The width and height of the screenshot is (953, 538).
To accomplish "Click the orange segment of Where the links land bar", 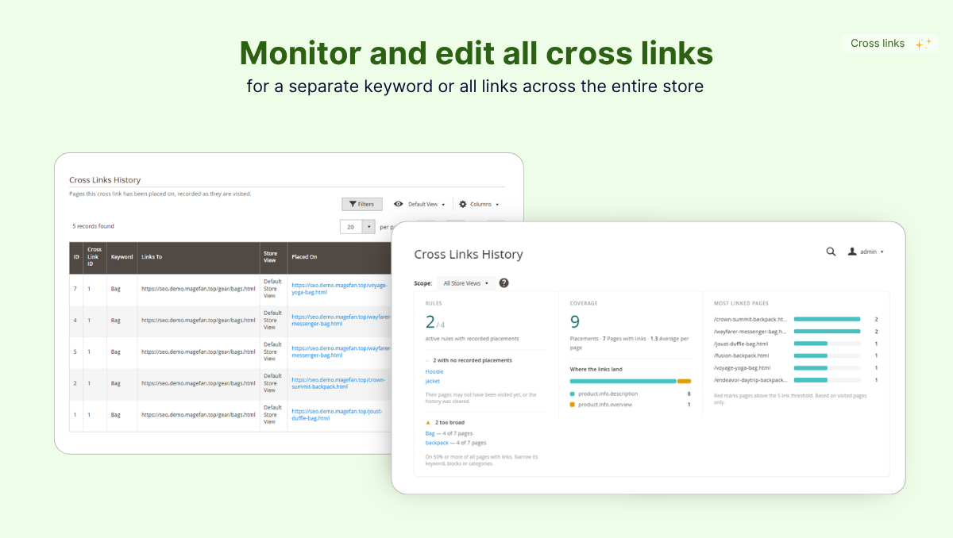I will [684, 381].
